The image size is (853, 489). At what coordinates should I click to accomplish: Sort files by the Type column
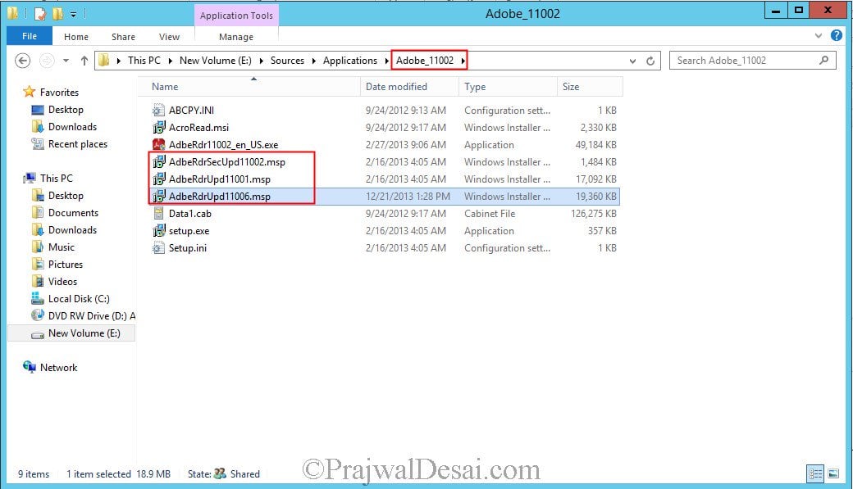pos(508,86)
